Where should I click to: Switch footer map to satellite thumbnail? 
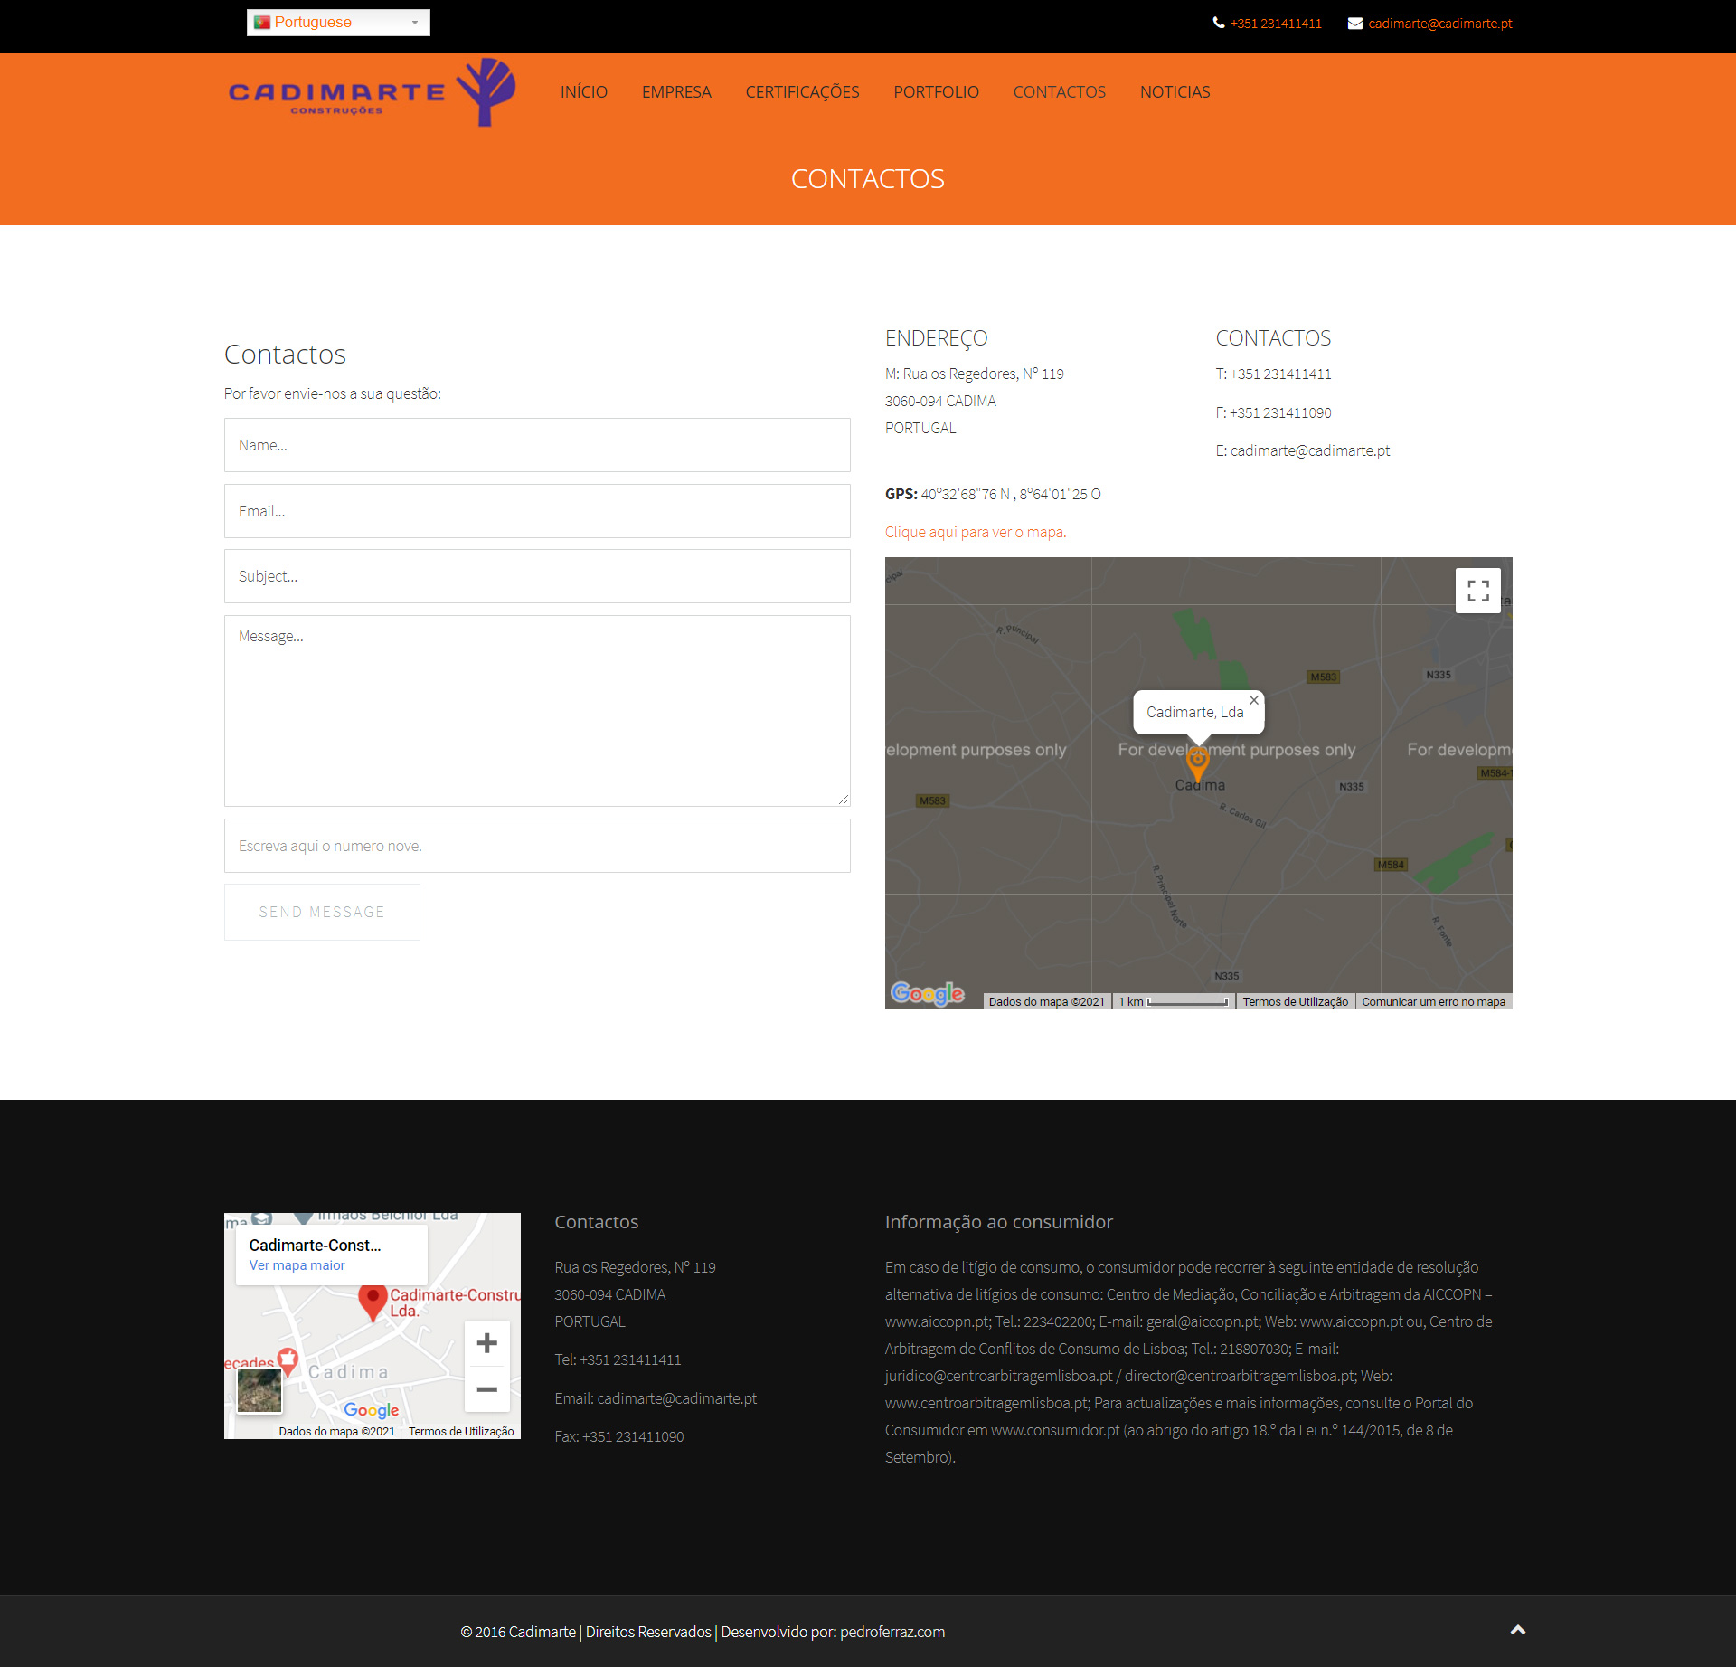(259, 1390)
